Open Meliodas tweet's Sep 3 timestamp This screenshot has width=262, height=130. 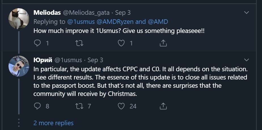123,13
